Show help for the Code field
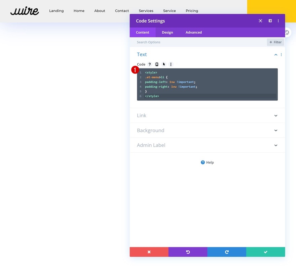This screenshot has width=296, height=268. coord(149,64)
